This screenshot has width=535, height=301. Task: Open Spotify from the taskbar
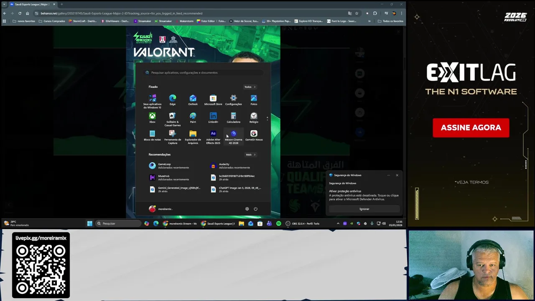click(x=278, y=224)
